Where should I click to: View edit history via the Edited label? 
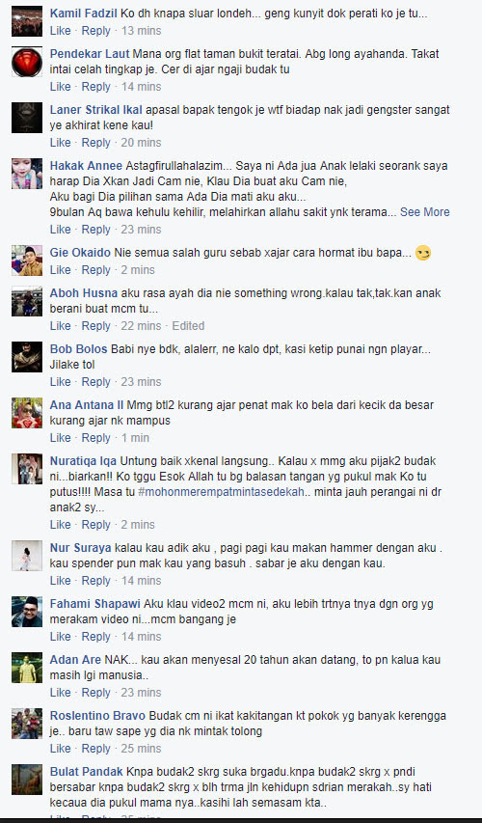coord(188,326)
